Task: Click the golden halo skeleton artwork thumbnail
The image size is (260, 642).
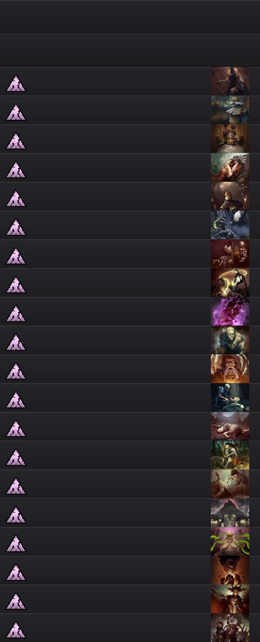Action: click(x=230, y=283)
